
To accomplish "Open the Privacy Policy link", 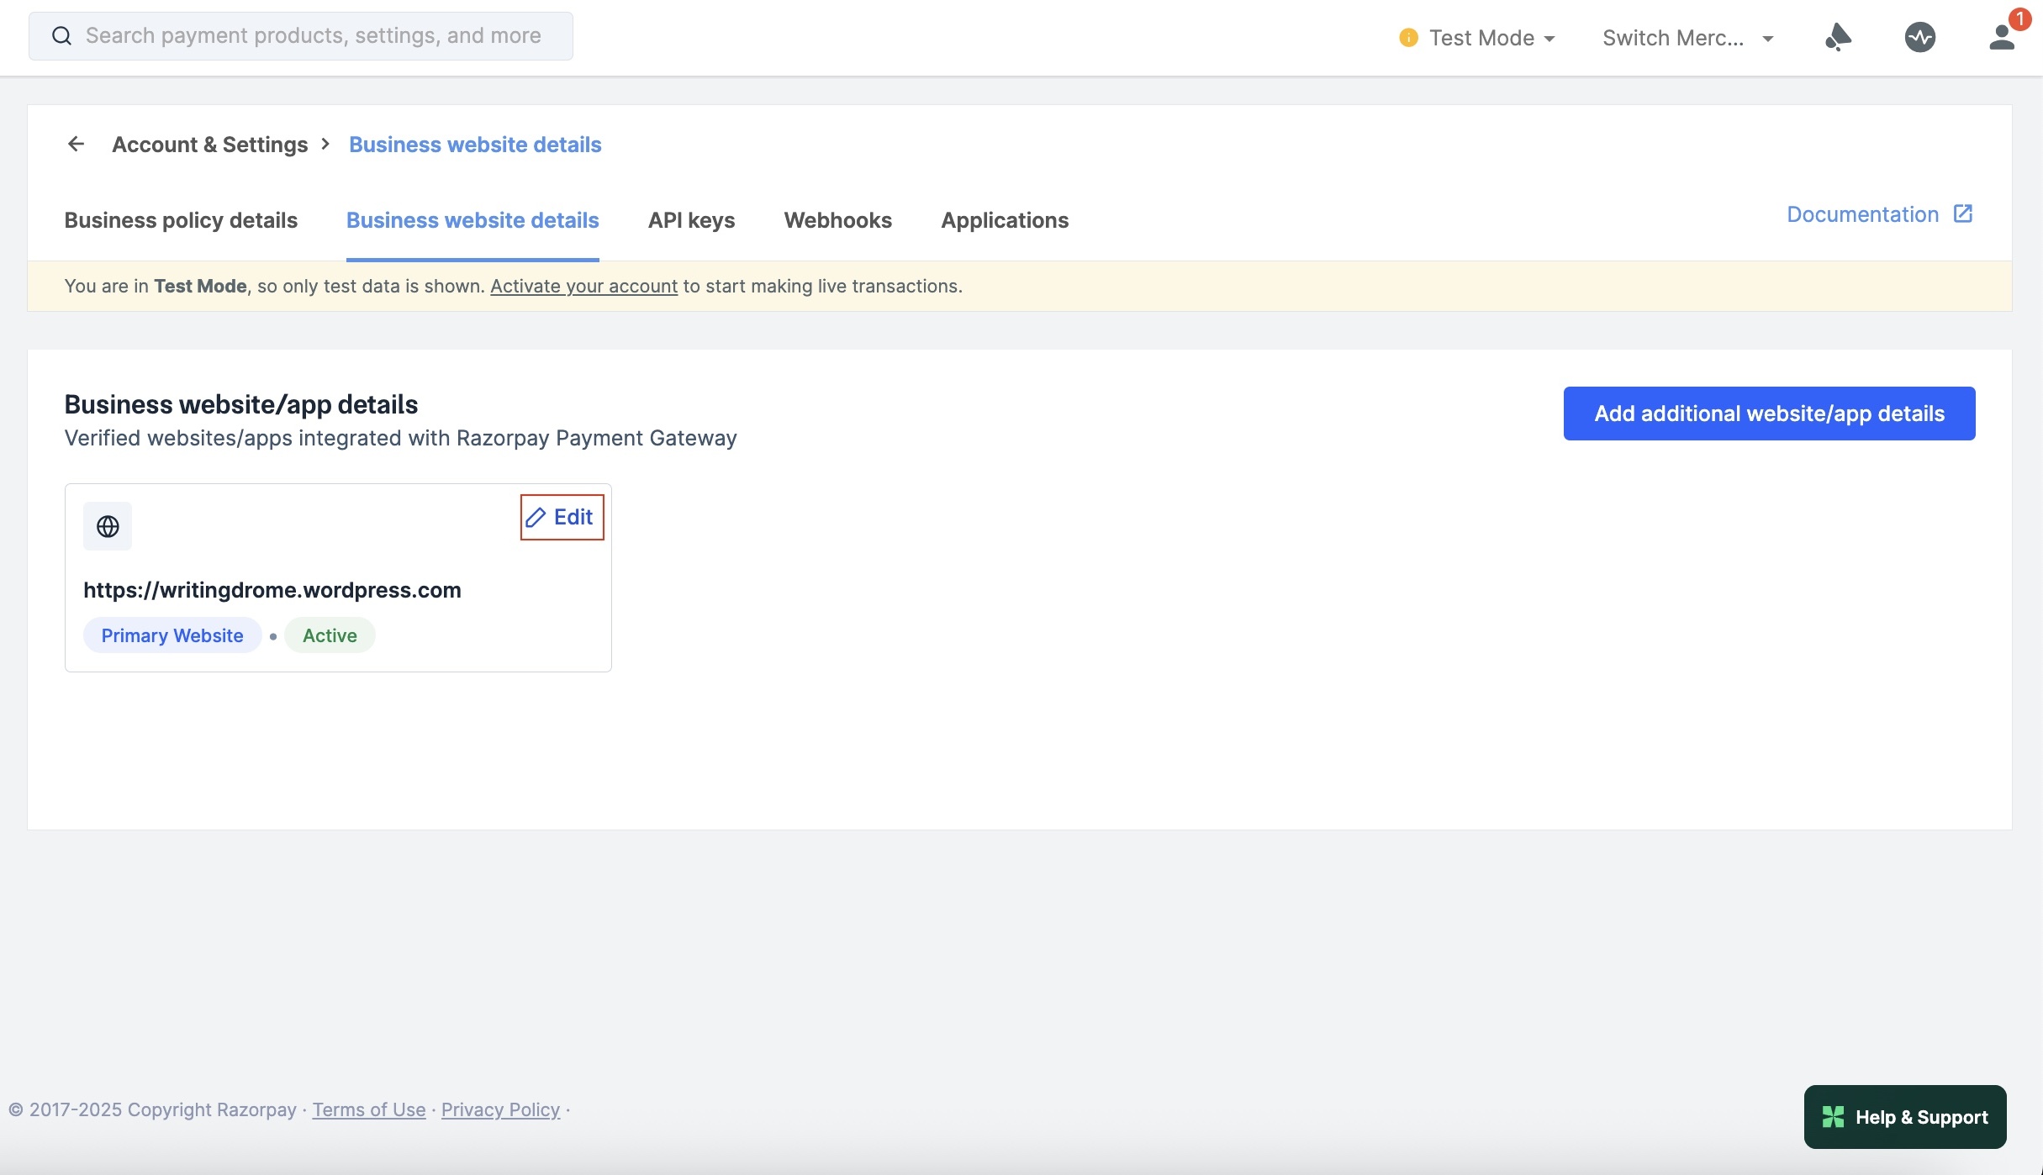I will point(500,1109).
